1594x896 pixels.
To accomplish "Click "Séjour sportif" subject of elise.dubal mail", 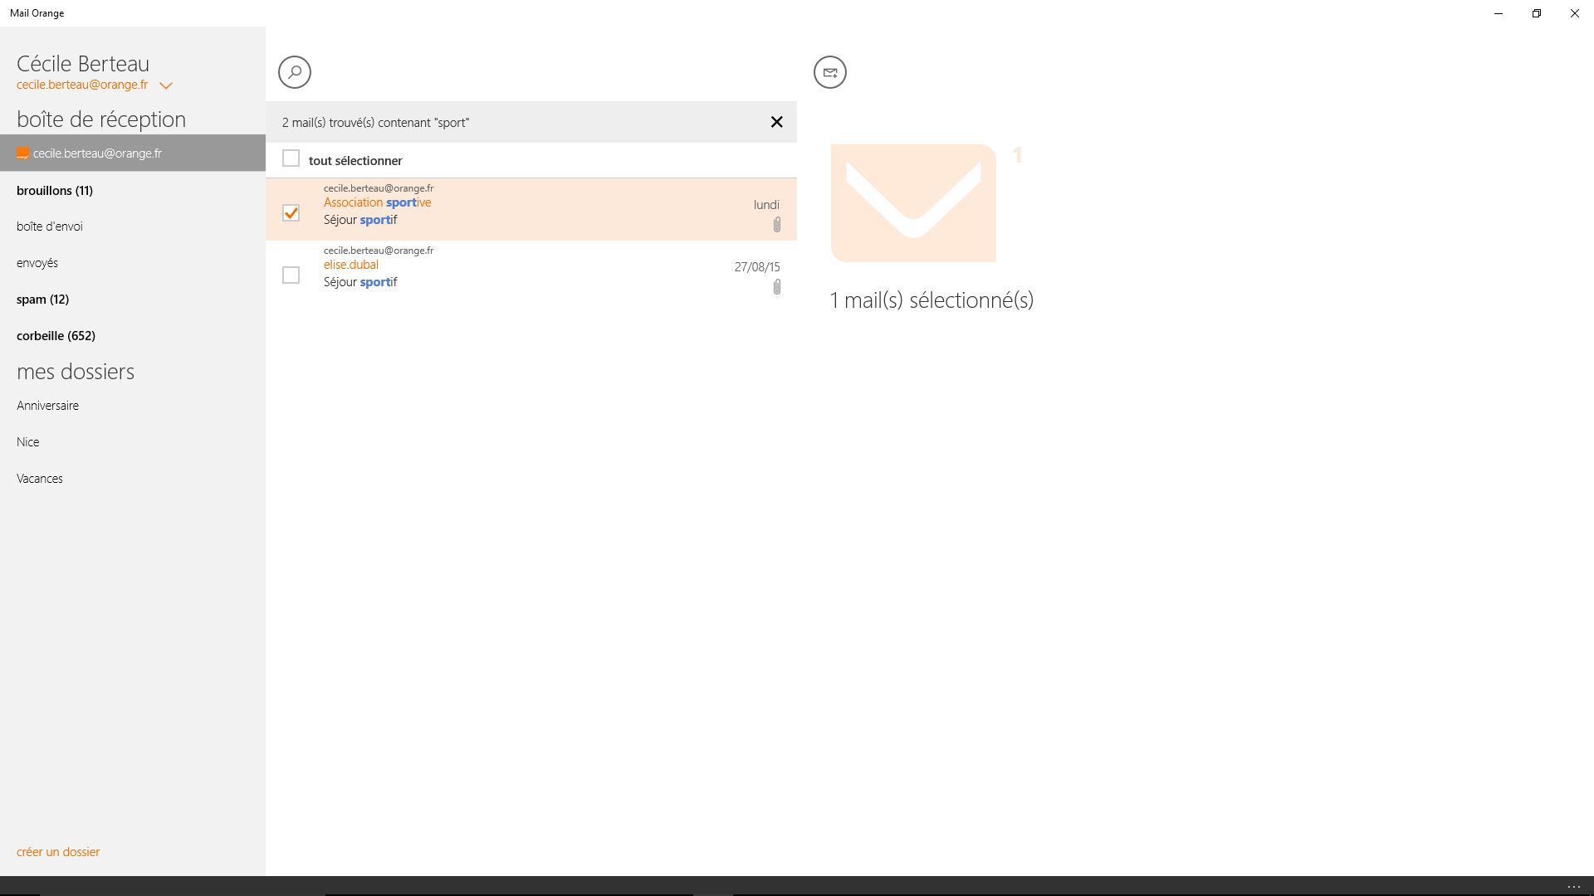I will click(x=360, y=282).
